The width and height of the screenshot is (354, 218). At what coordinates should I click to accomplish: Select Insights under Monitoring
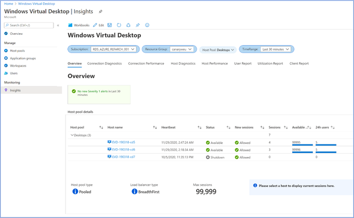[x=31, y=90]
